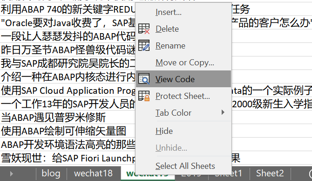This screenshot has width=312, height=181.
Task: Select cell starting "介绍一种在ABAP内核态"
Action: [x=68, y=77]
